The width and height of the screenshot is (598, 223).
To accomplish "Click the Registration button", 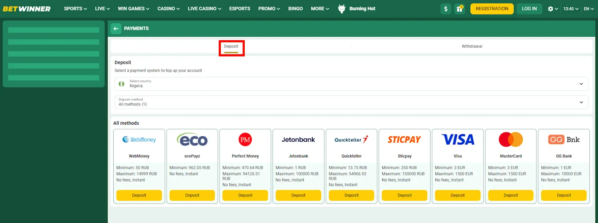I will pyautogui.click(x=492, y=9).
